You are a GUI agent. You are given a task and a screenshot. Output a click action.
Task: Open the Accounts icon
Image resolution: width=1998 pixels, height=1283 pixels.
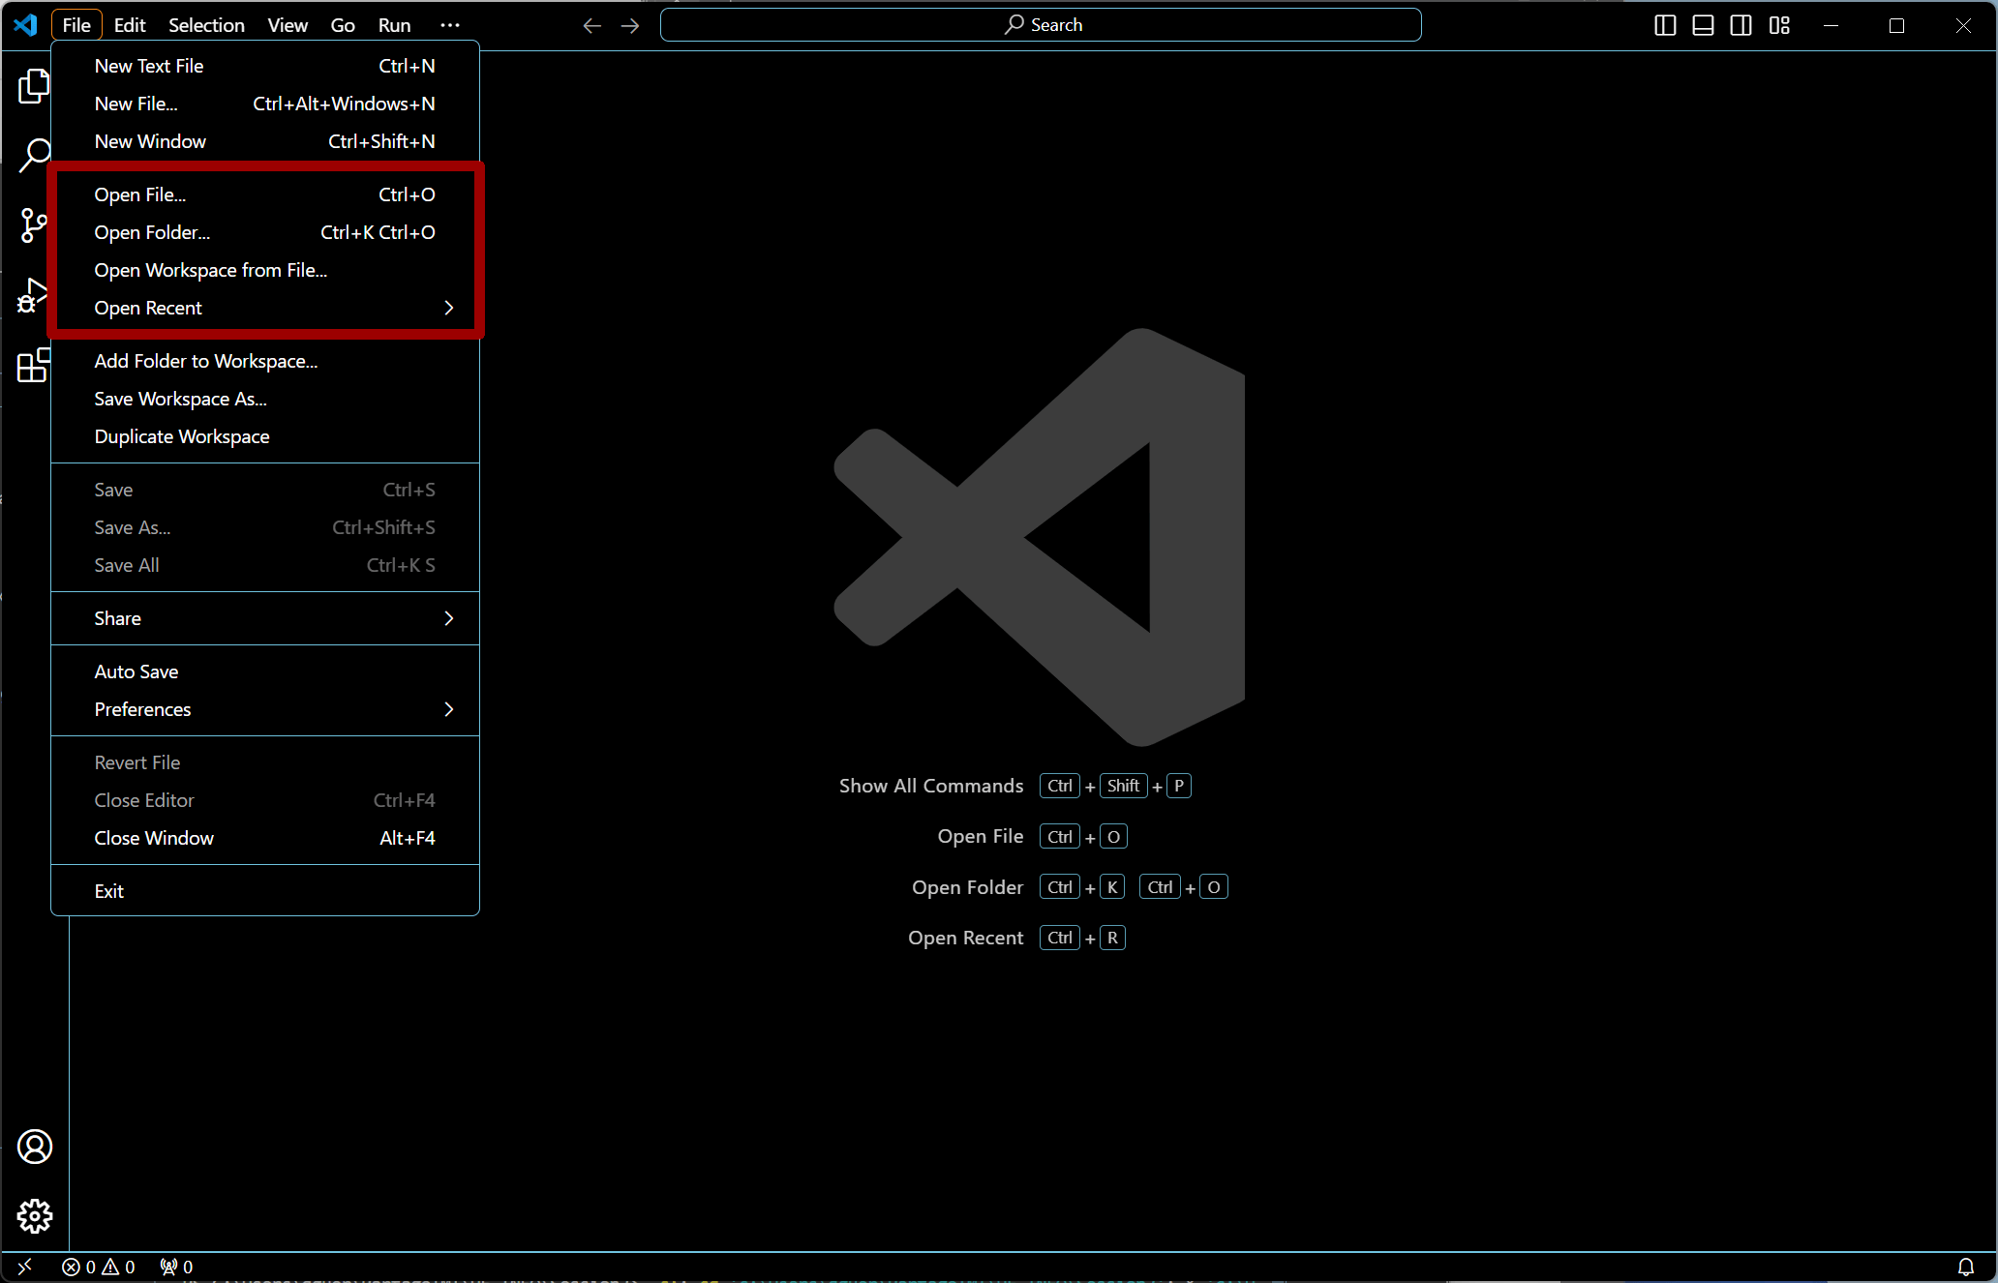click(35, 1147)
